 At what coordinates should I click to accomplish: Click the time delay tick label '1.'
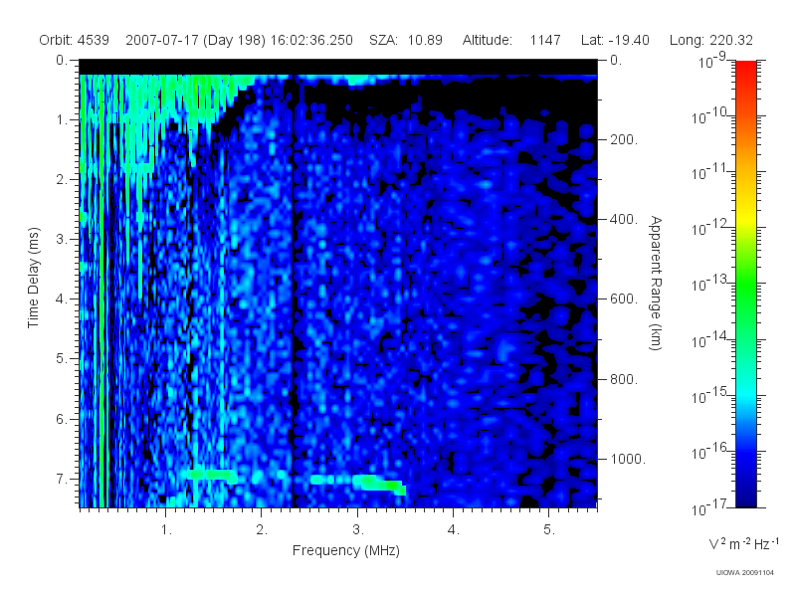(x=62, y=119)
